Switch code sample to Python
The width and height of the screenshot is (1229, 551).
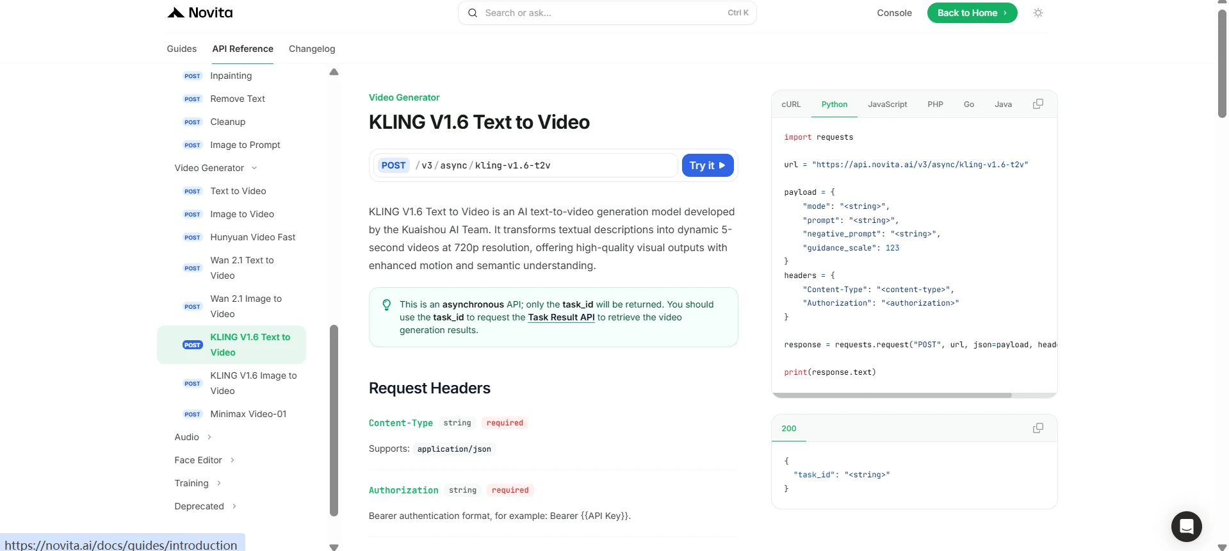click(x=834, y=104)
